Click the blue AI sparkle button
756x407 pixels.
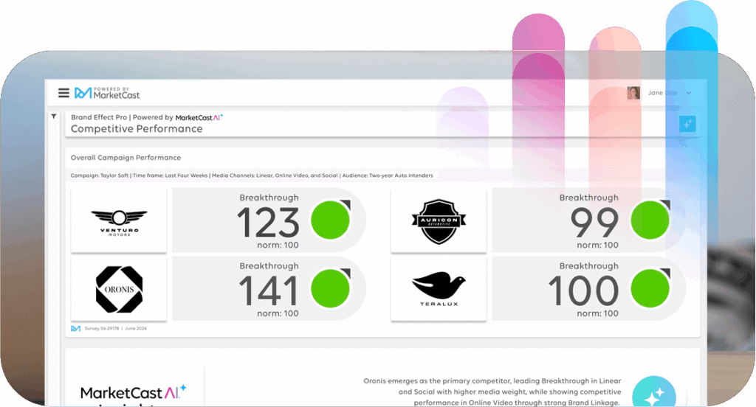(687, 125)
